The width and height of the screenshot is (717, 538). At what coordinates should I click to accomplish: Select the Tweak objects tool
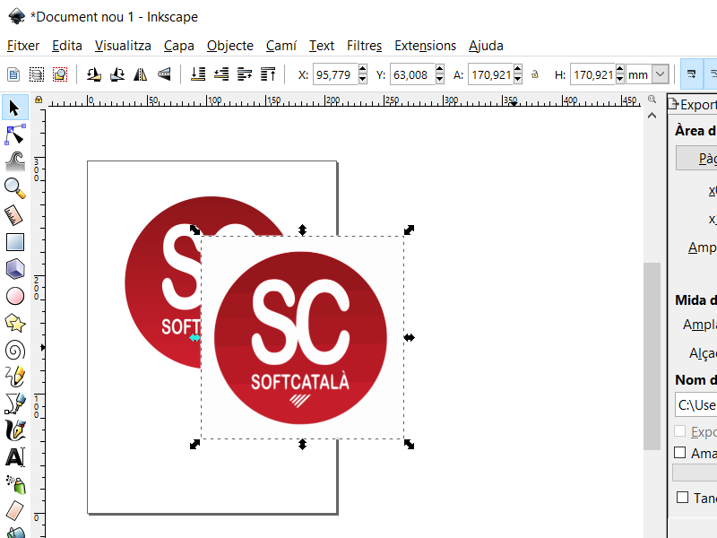point(14,161)
